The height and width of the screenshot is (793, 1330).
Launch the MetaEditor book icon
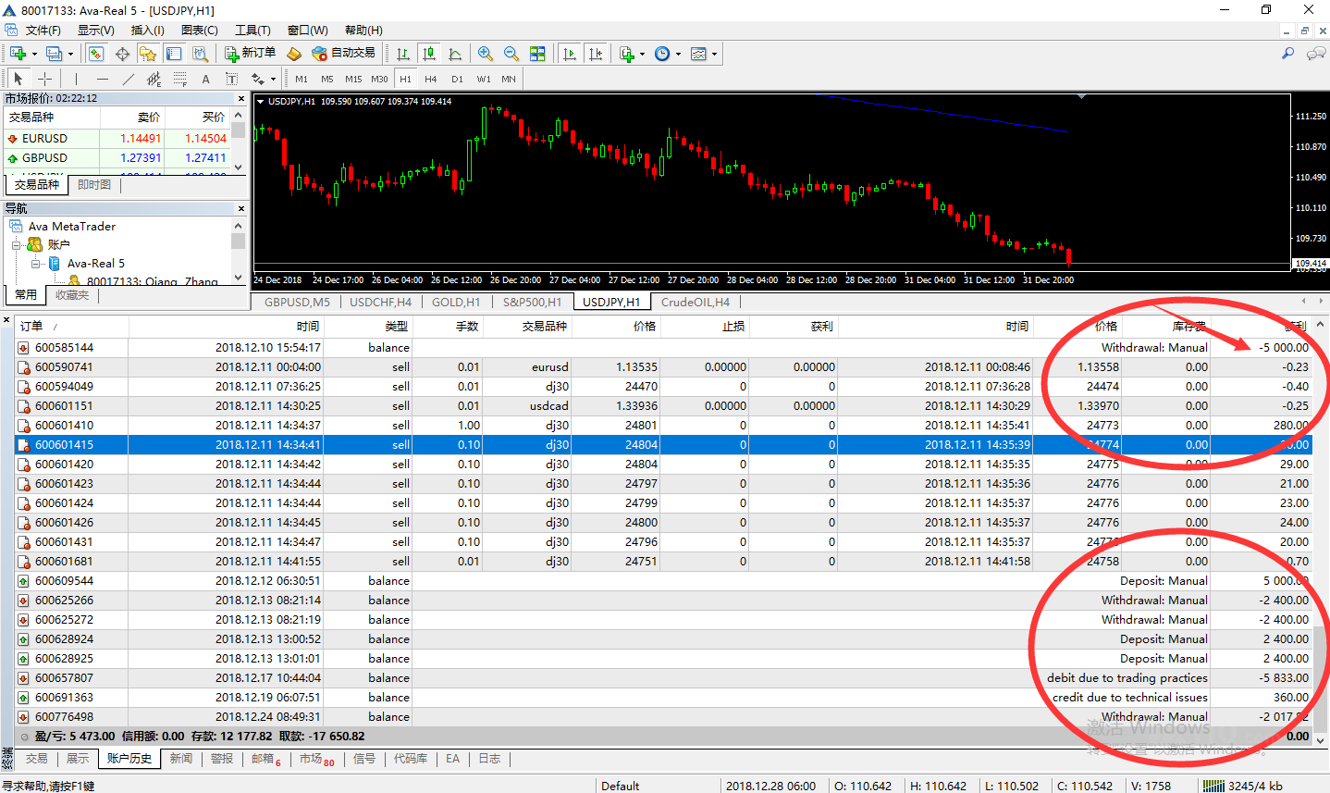click(x=294, y=54)
